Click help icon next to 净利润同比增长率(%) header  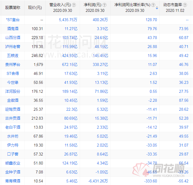pos(153,5)
